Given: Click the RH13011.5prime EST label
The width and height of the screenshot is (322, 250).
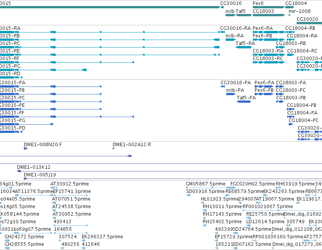Looking at the screenshot, I should click(x=222, y=207).
